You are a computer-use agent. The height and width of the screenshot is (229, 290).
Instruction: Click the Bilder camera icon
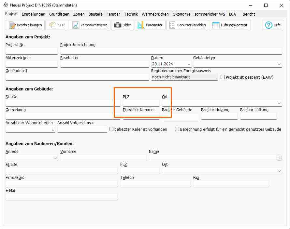(x=118, y=25)
